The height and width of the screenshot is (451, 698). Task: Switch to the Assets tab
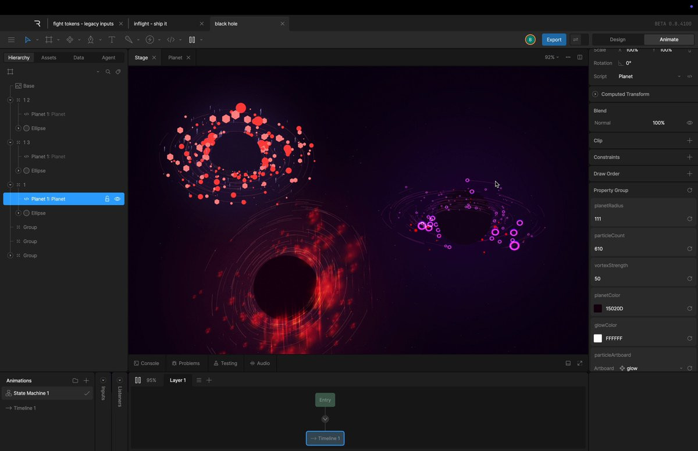pyautogui.click(x=49, y=58)
